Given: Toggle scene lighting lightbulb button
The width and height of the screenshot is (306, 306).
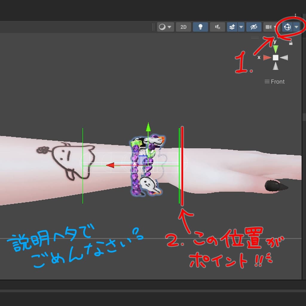Looking at the screenshot, I should 201,27.
